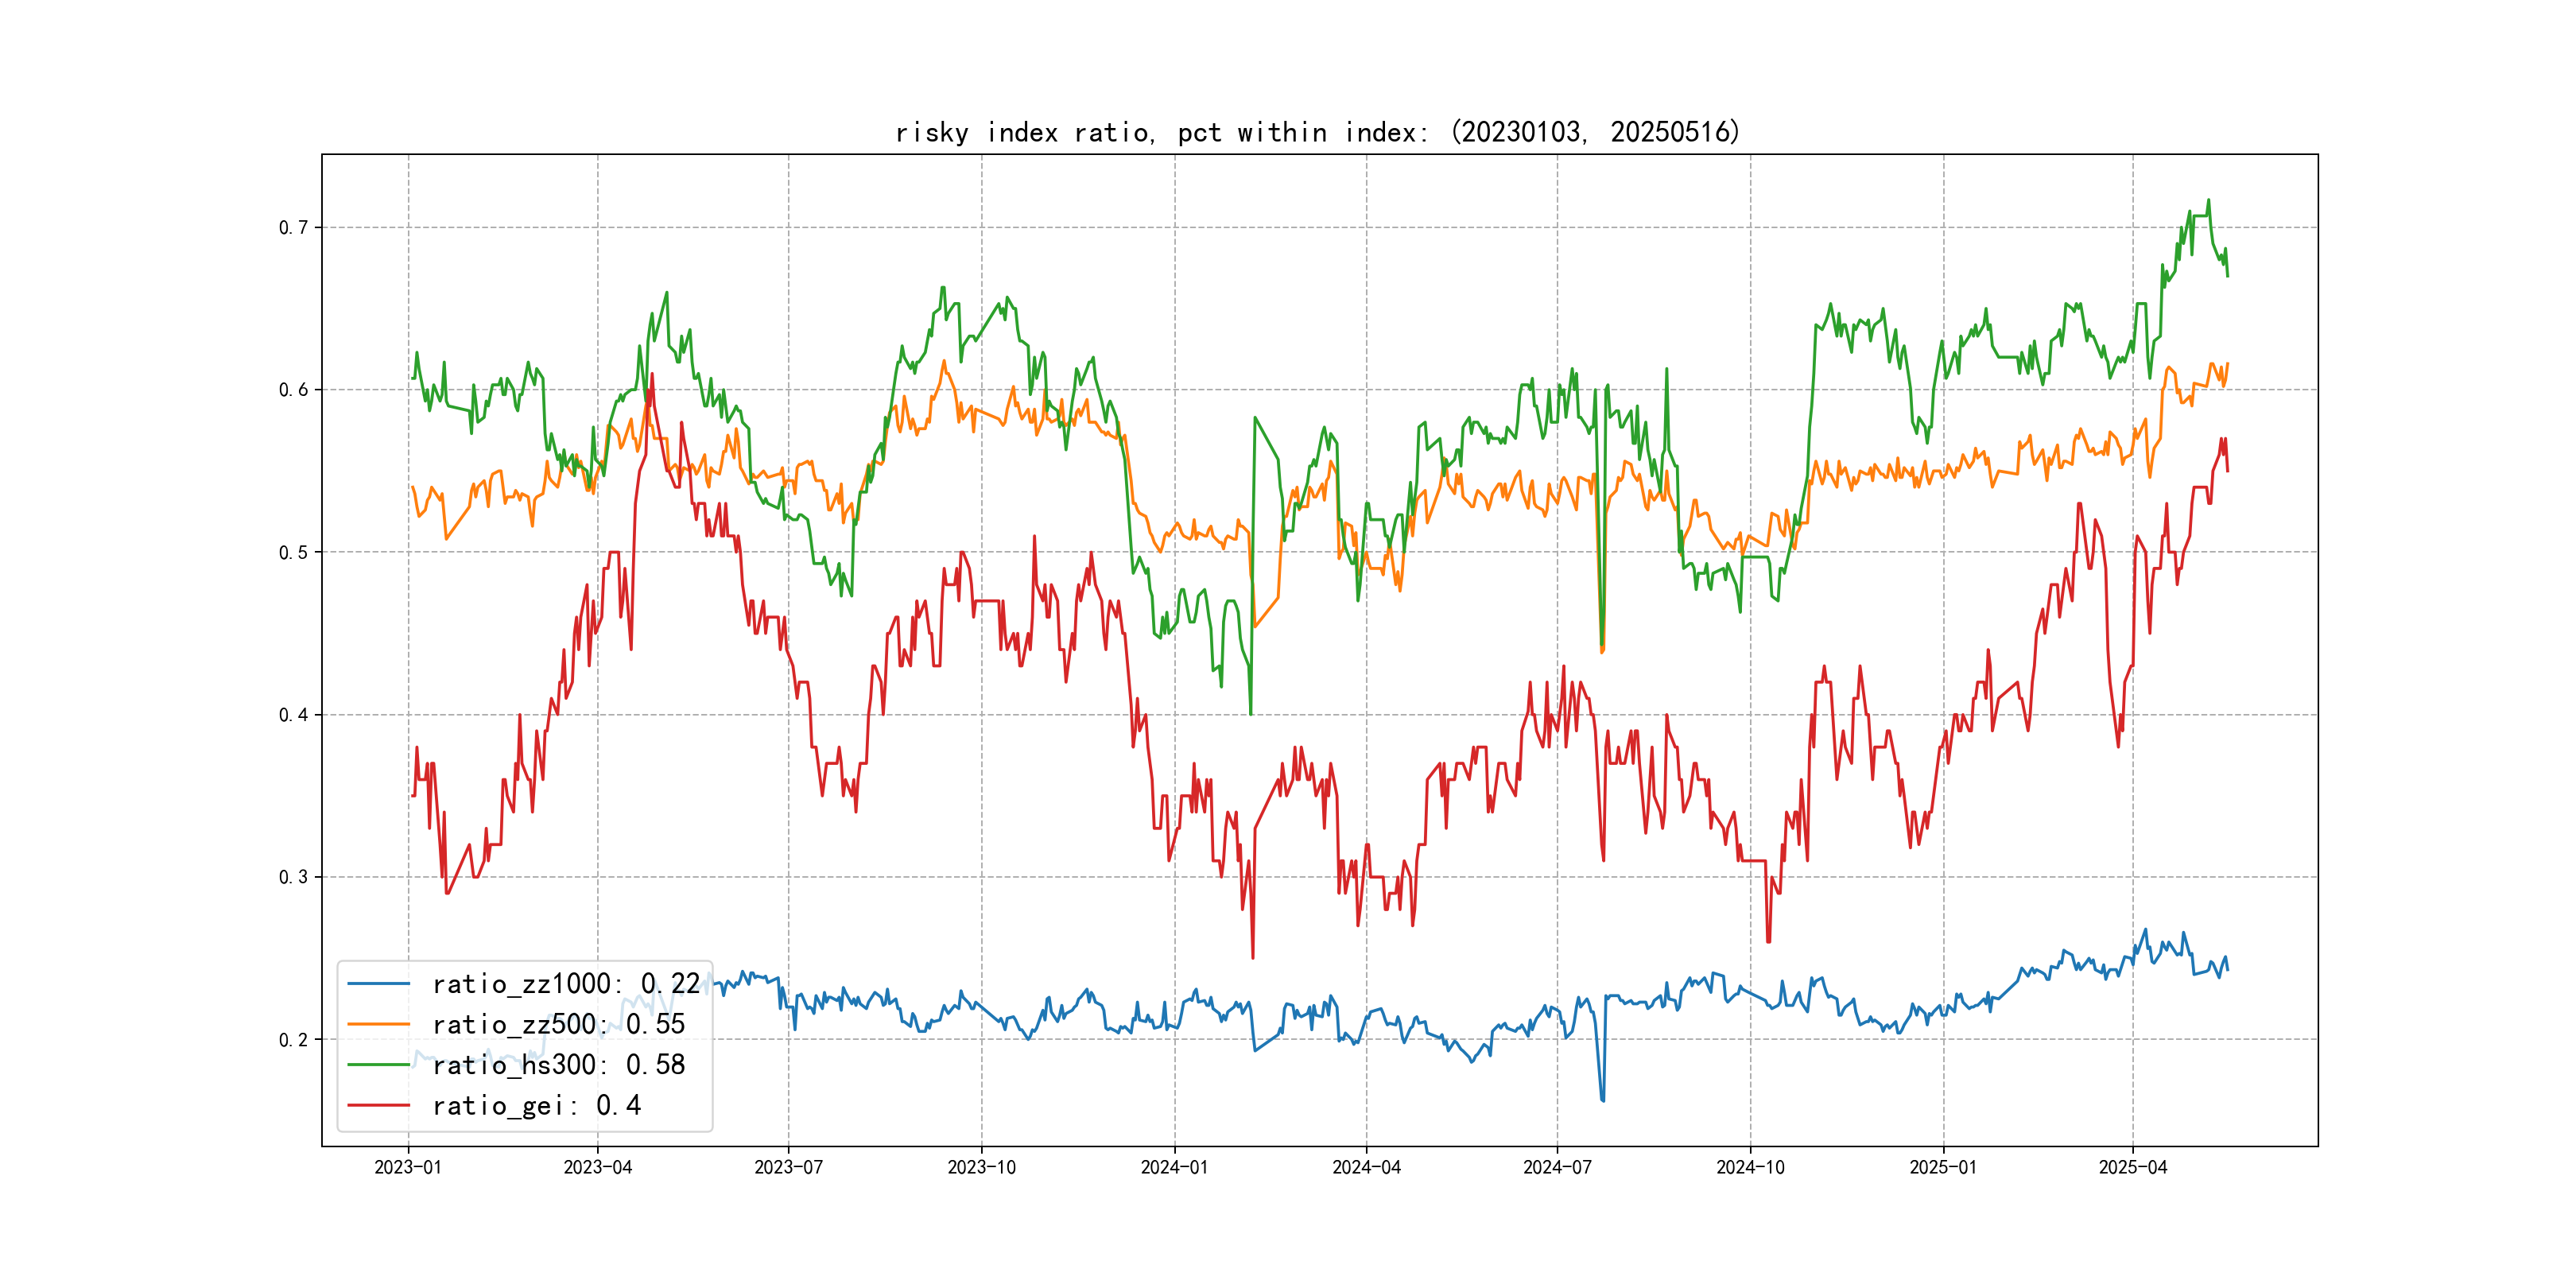Click the 2025-04 x-axis tick label
Screen dimensions: 2576x1288
coord(2133,1167)
